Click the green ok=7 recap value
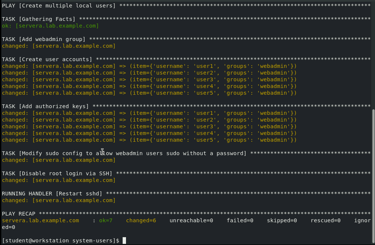Image resolution: width=375 pixels, height=245 pixels. (x=106, y=220)
